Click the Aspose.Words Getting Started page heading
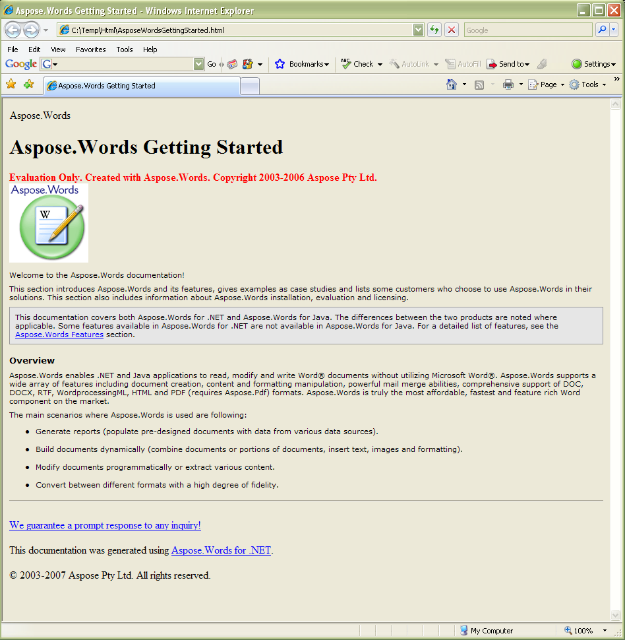625x640 pixels. [146, 147]
